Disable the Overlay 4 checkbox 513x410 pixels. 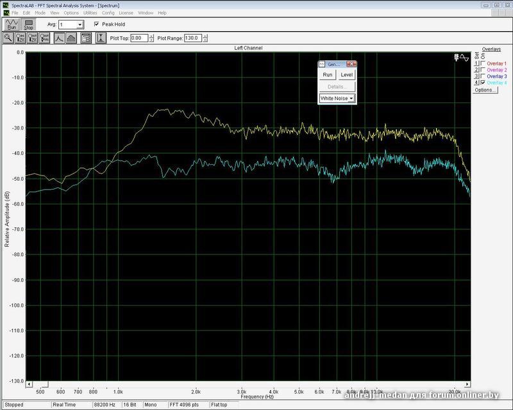(483, 83)
